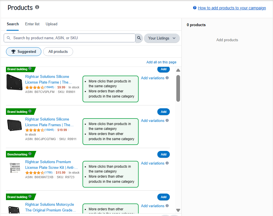Open the Your Listings dropdown

click(x=162, y=38)
